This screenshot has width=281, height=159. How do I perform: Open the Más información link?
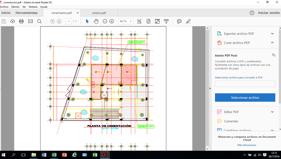tap(247, 145)
